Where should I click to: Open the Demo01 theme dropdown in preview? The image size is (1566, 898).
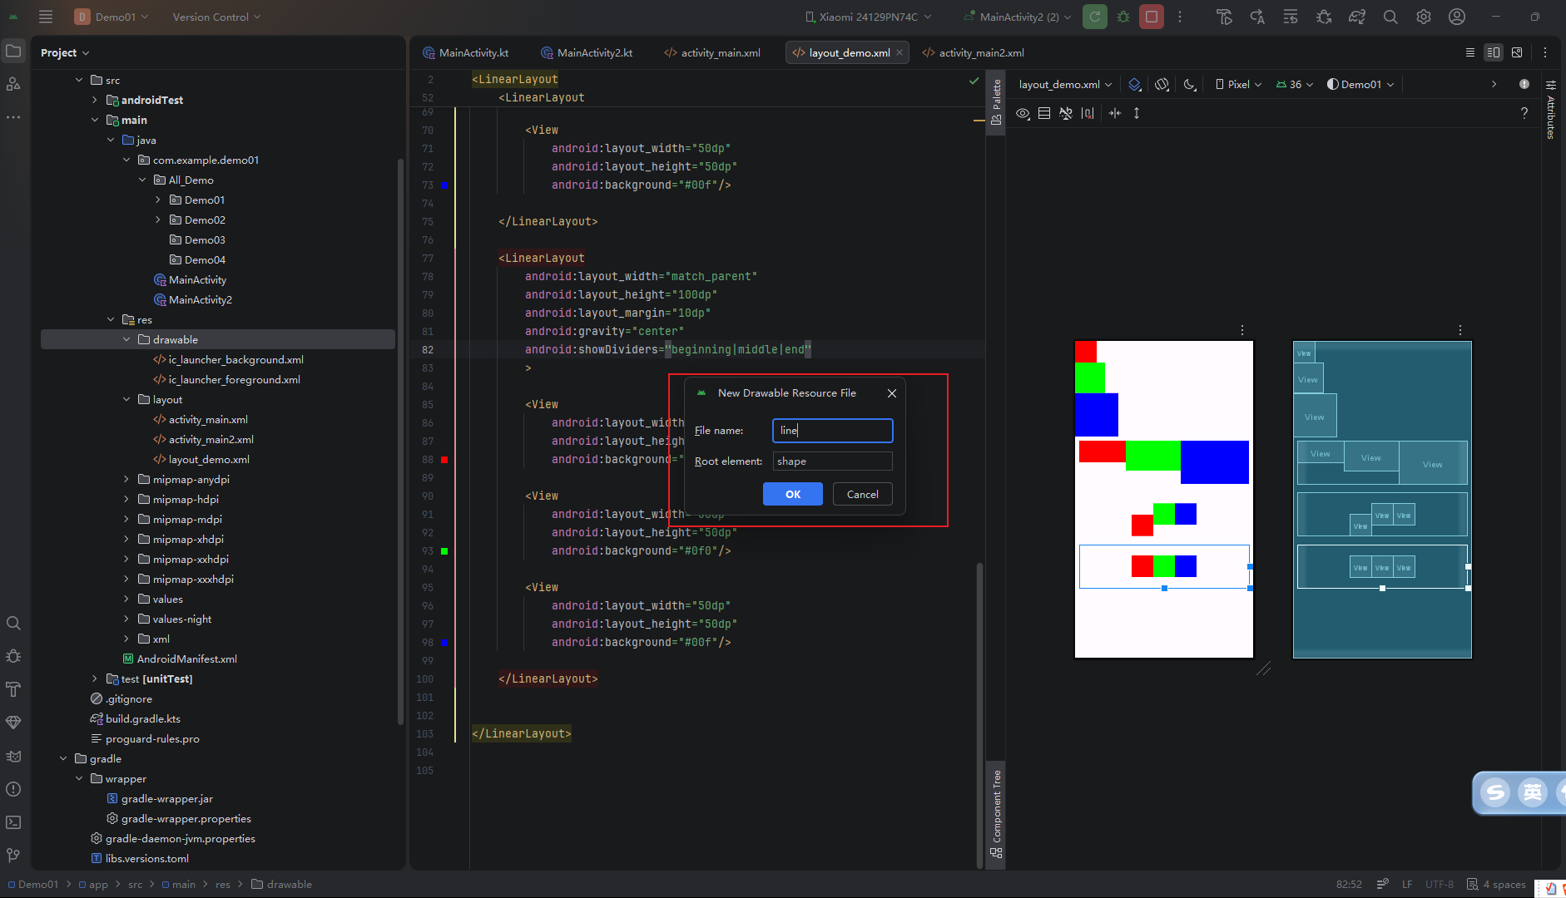click(x=1361, y=84)
